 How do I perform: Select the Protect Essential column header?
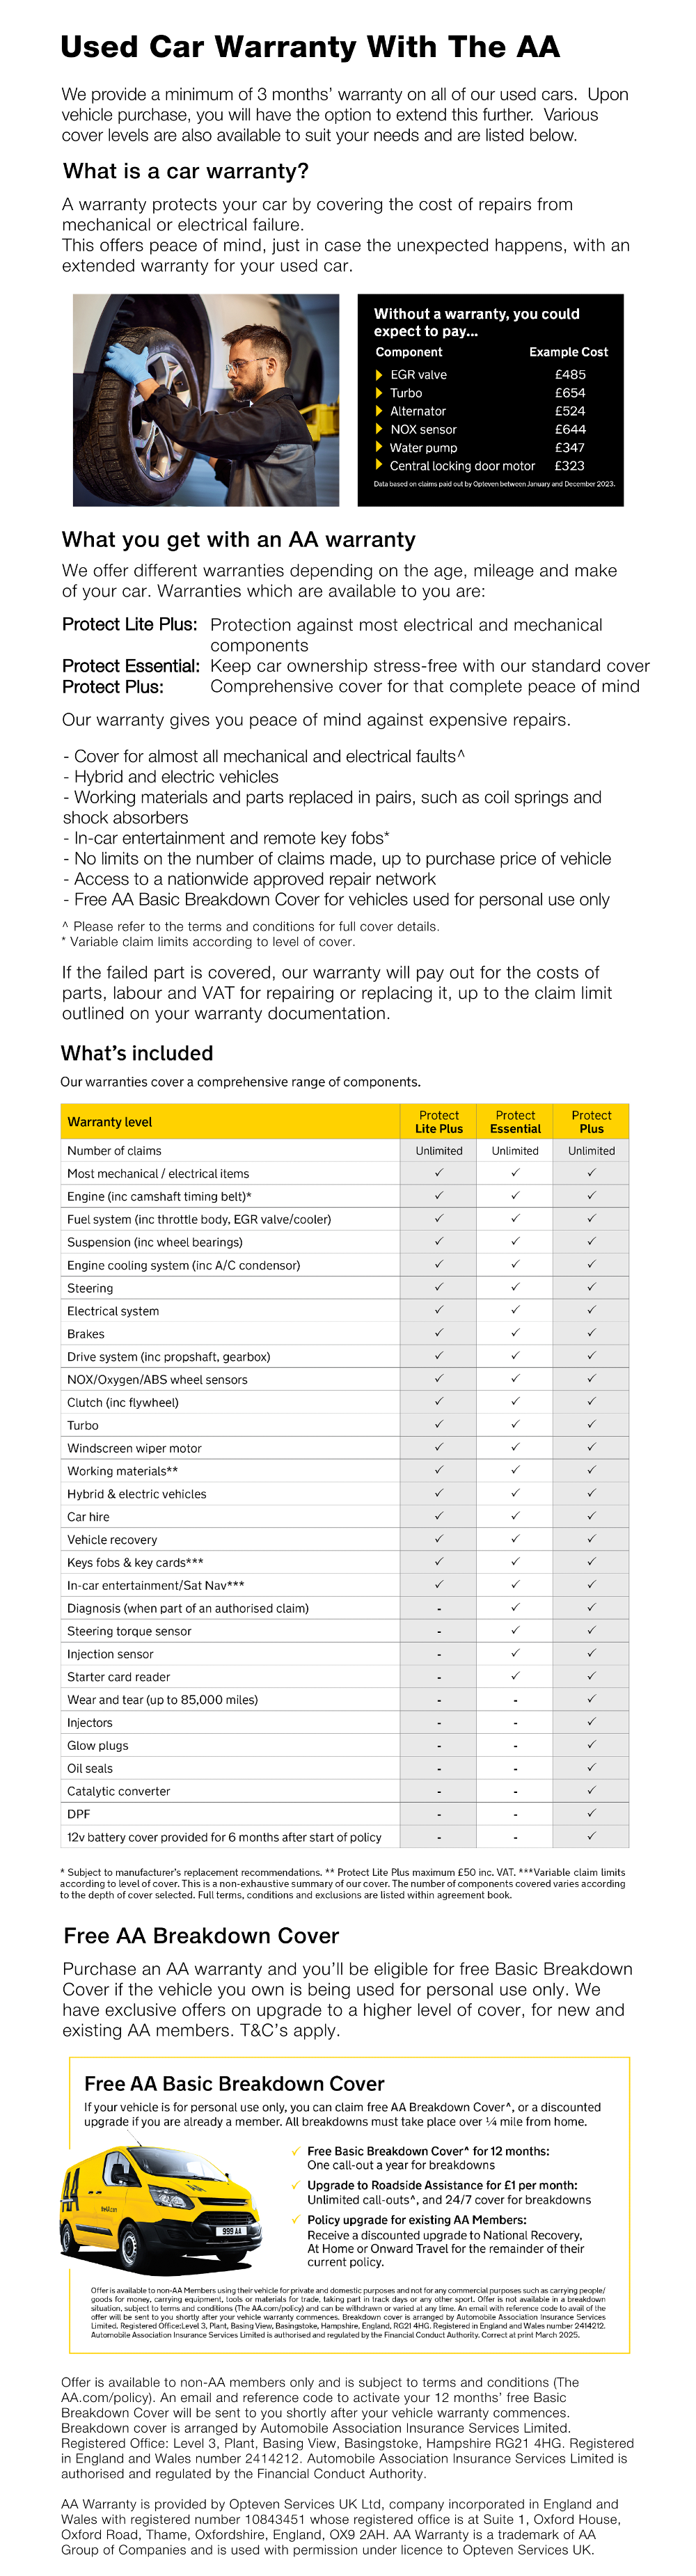[x=515, y=1122]
